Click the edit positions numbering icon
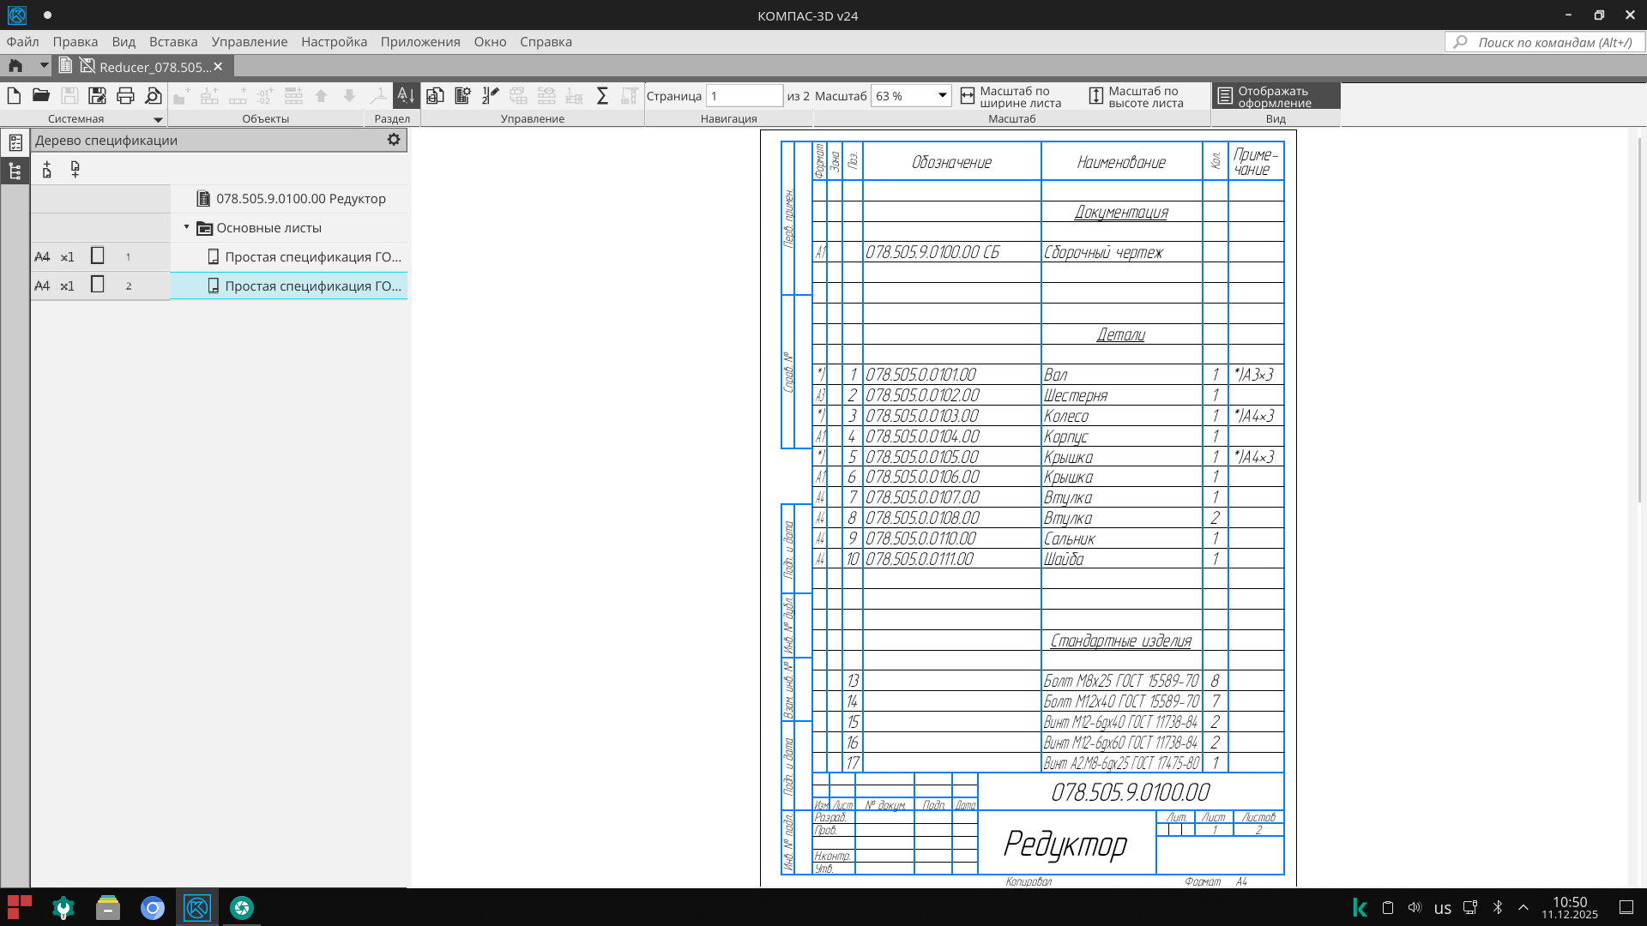This screenshot has height=926, width=1647. pos(491,95)
